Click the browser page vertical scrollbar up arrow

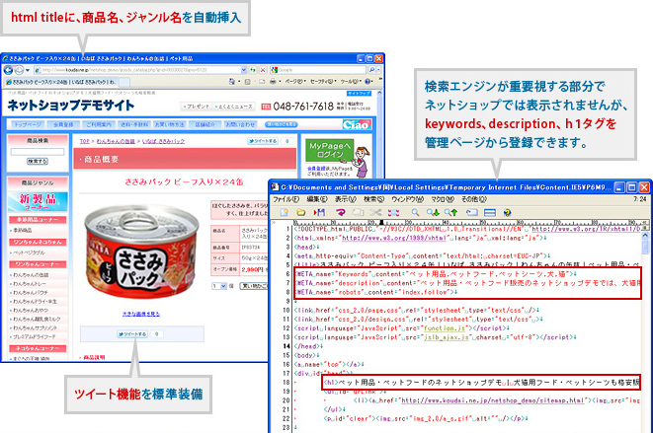[x=379, y=94]
